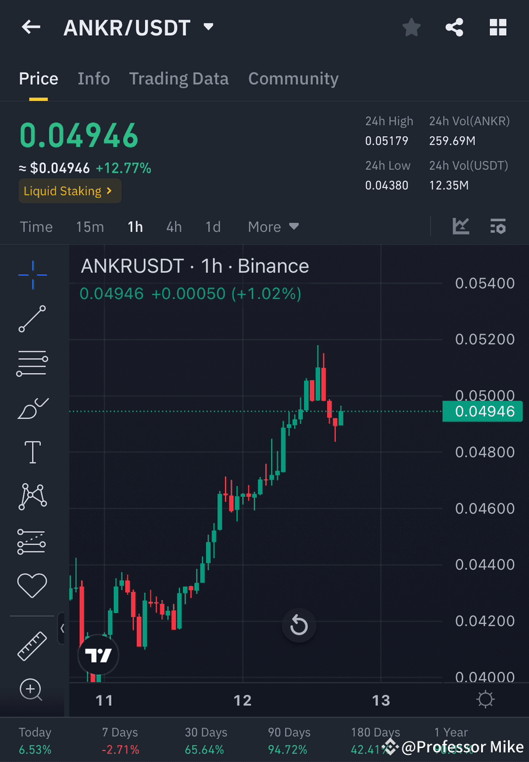529x762 pixels.
Task: Select the trend line drawing tool
Action: point(31,319)
